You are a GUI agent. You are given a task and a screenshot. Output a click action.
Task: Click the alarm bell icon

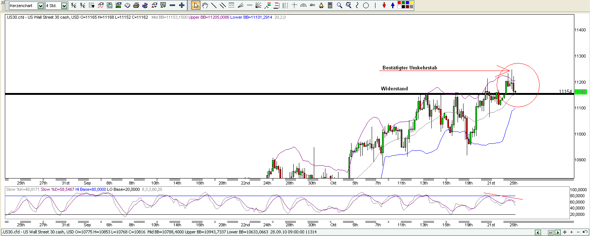[x=321, y=6]
